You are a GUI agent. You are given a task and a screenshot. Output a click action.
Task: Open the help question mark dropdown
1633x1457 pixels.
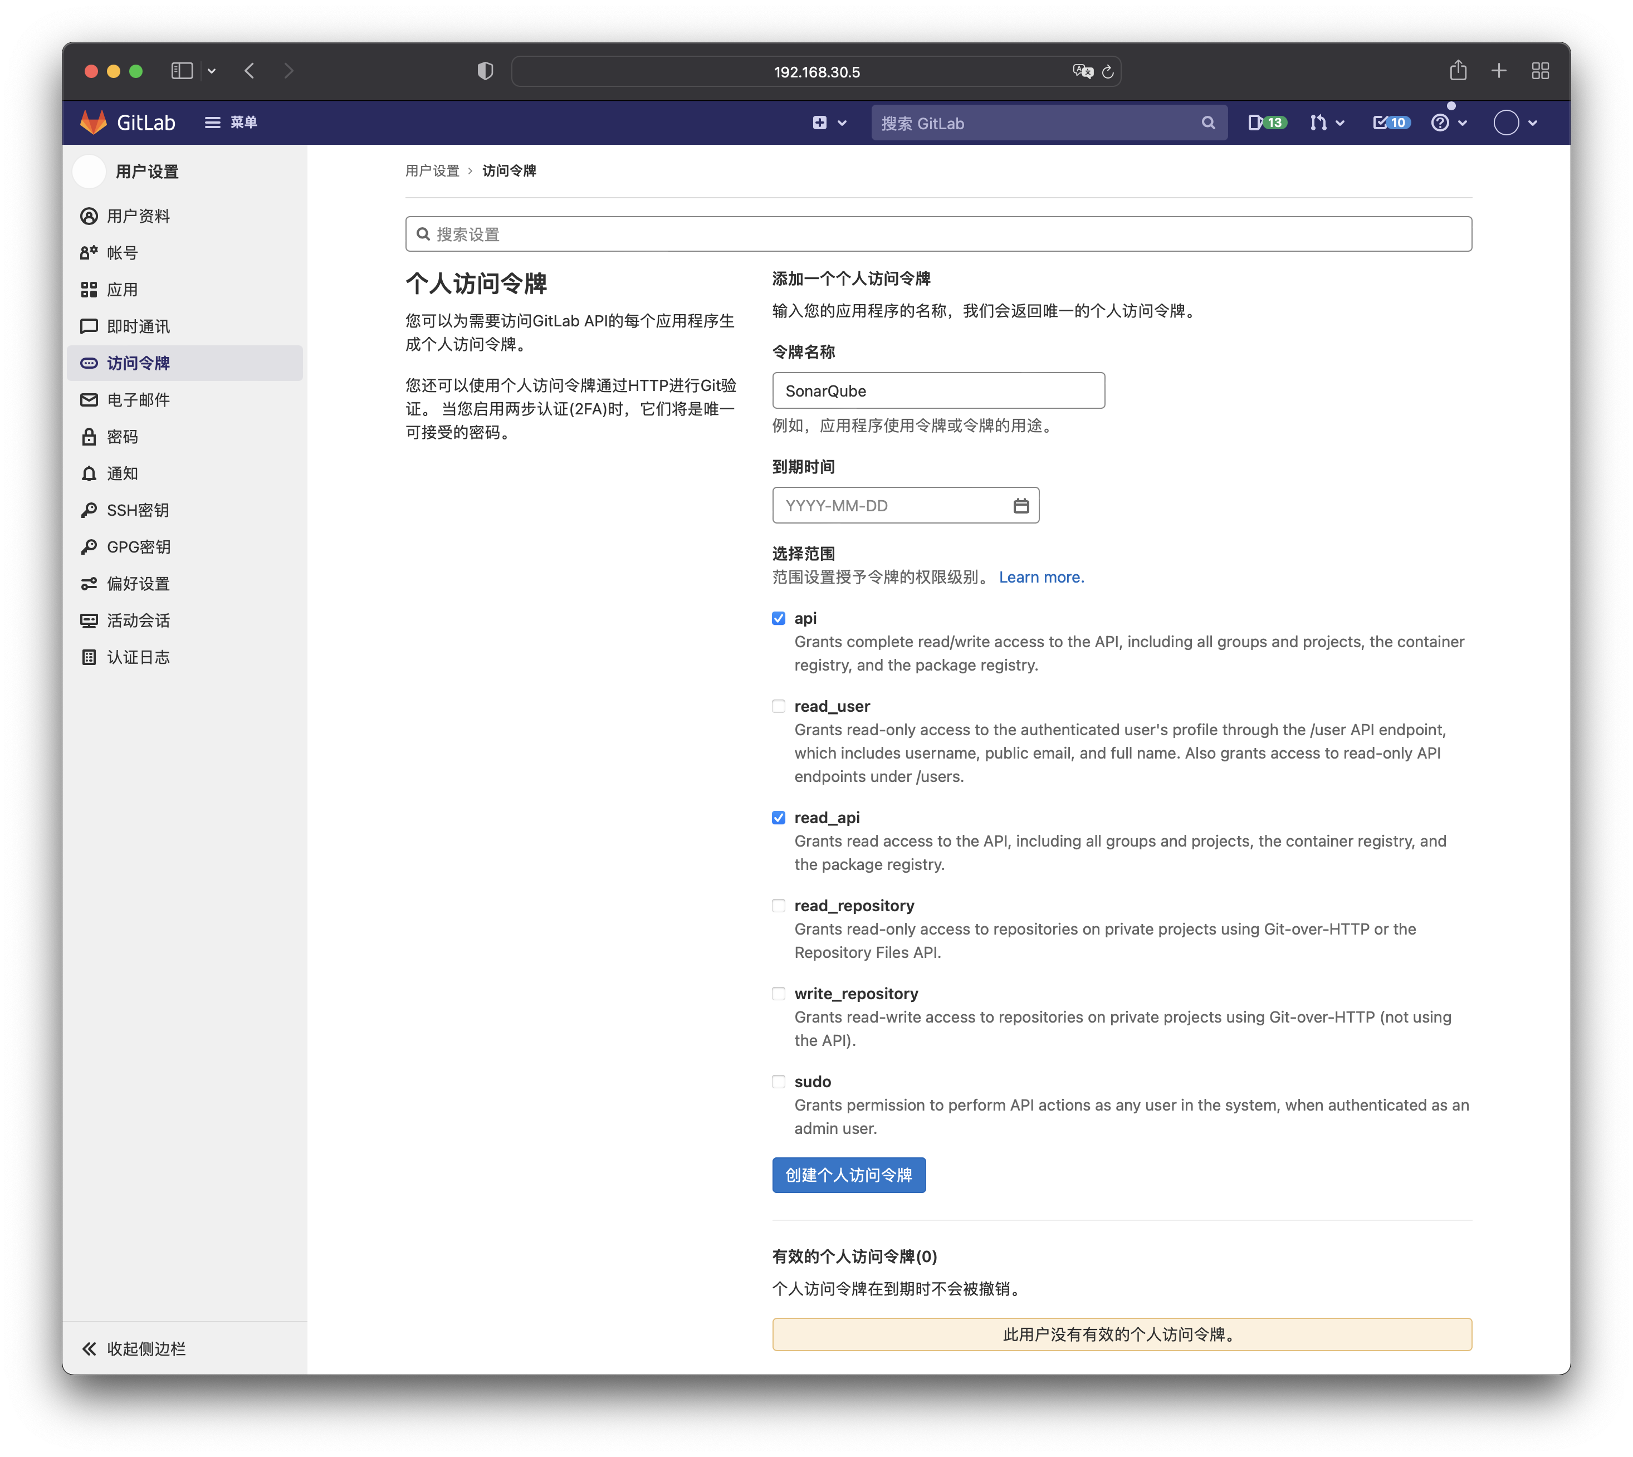1448,123
